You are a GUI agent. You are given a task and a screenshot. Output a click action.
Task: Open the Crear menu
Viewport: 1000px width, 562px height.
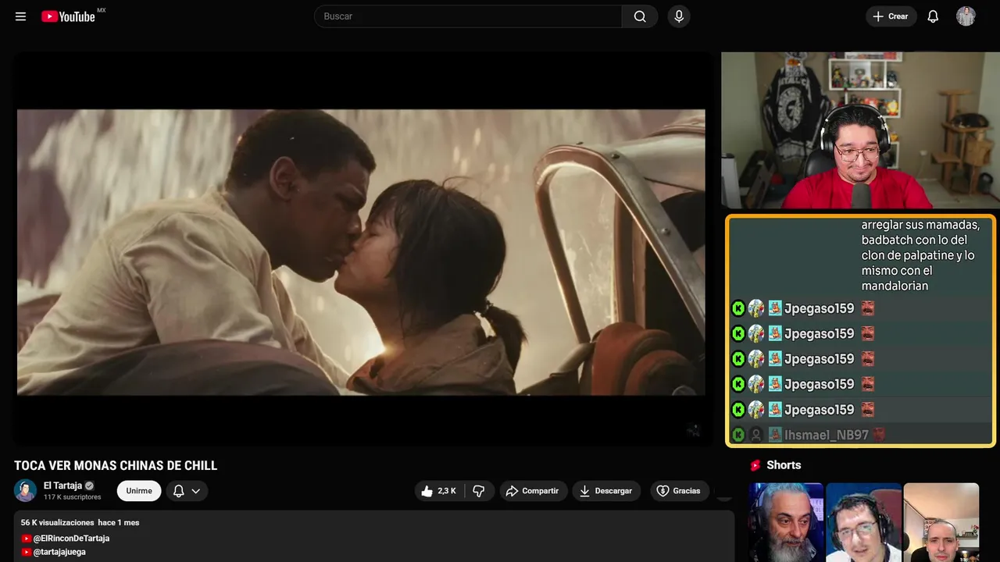pyautogui.click(x=891, y=16)
